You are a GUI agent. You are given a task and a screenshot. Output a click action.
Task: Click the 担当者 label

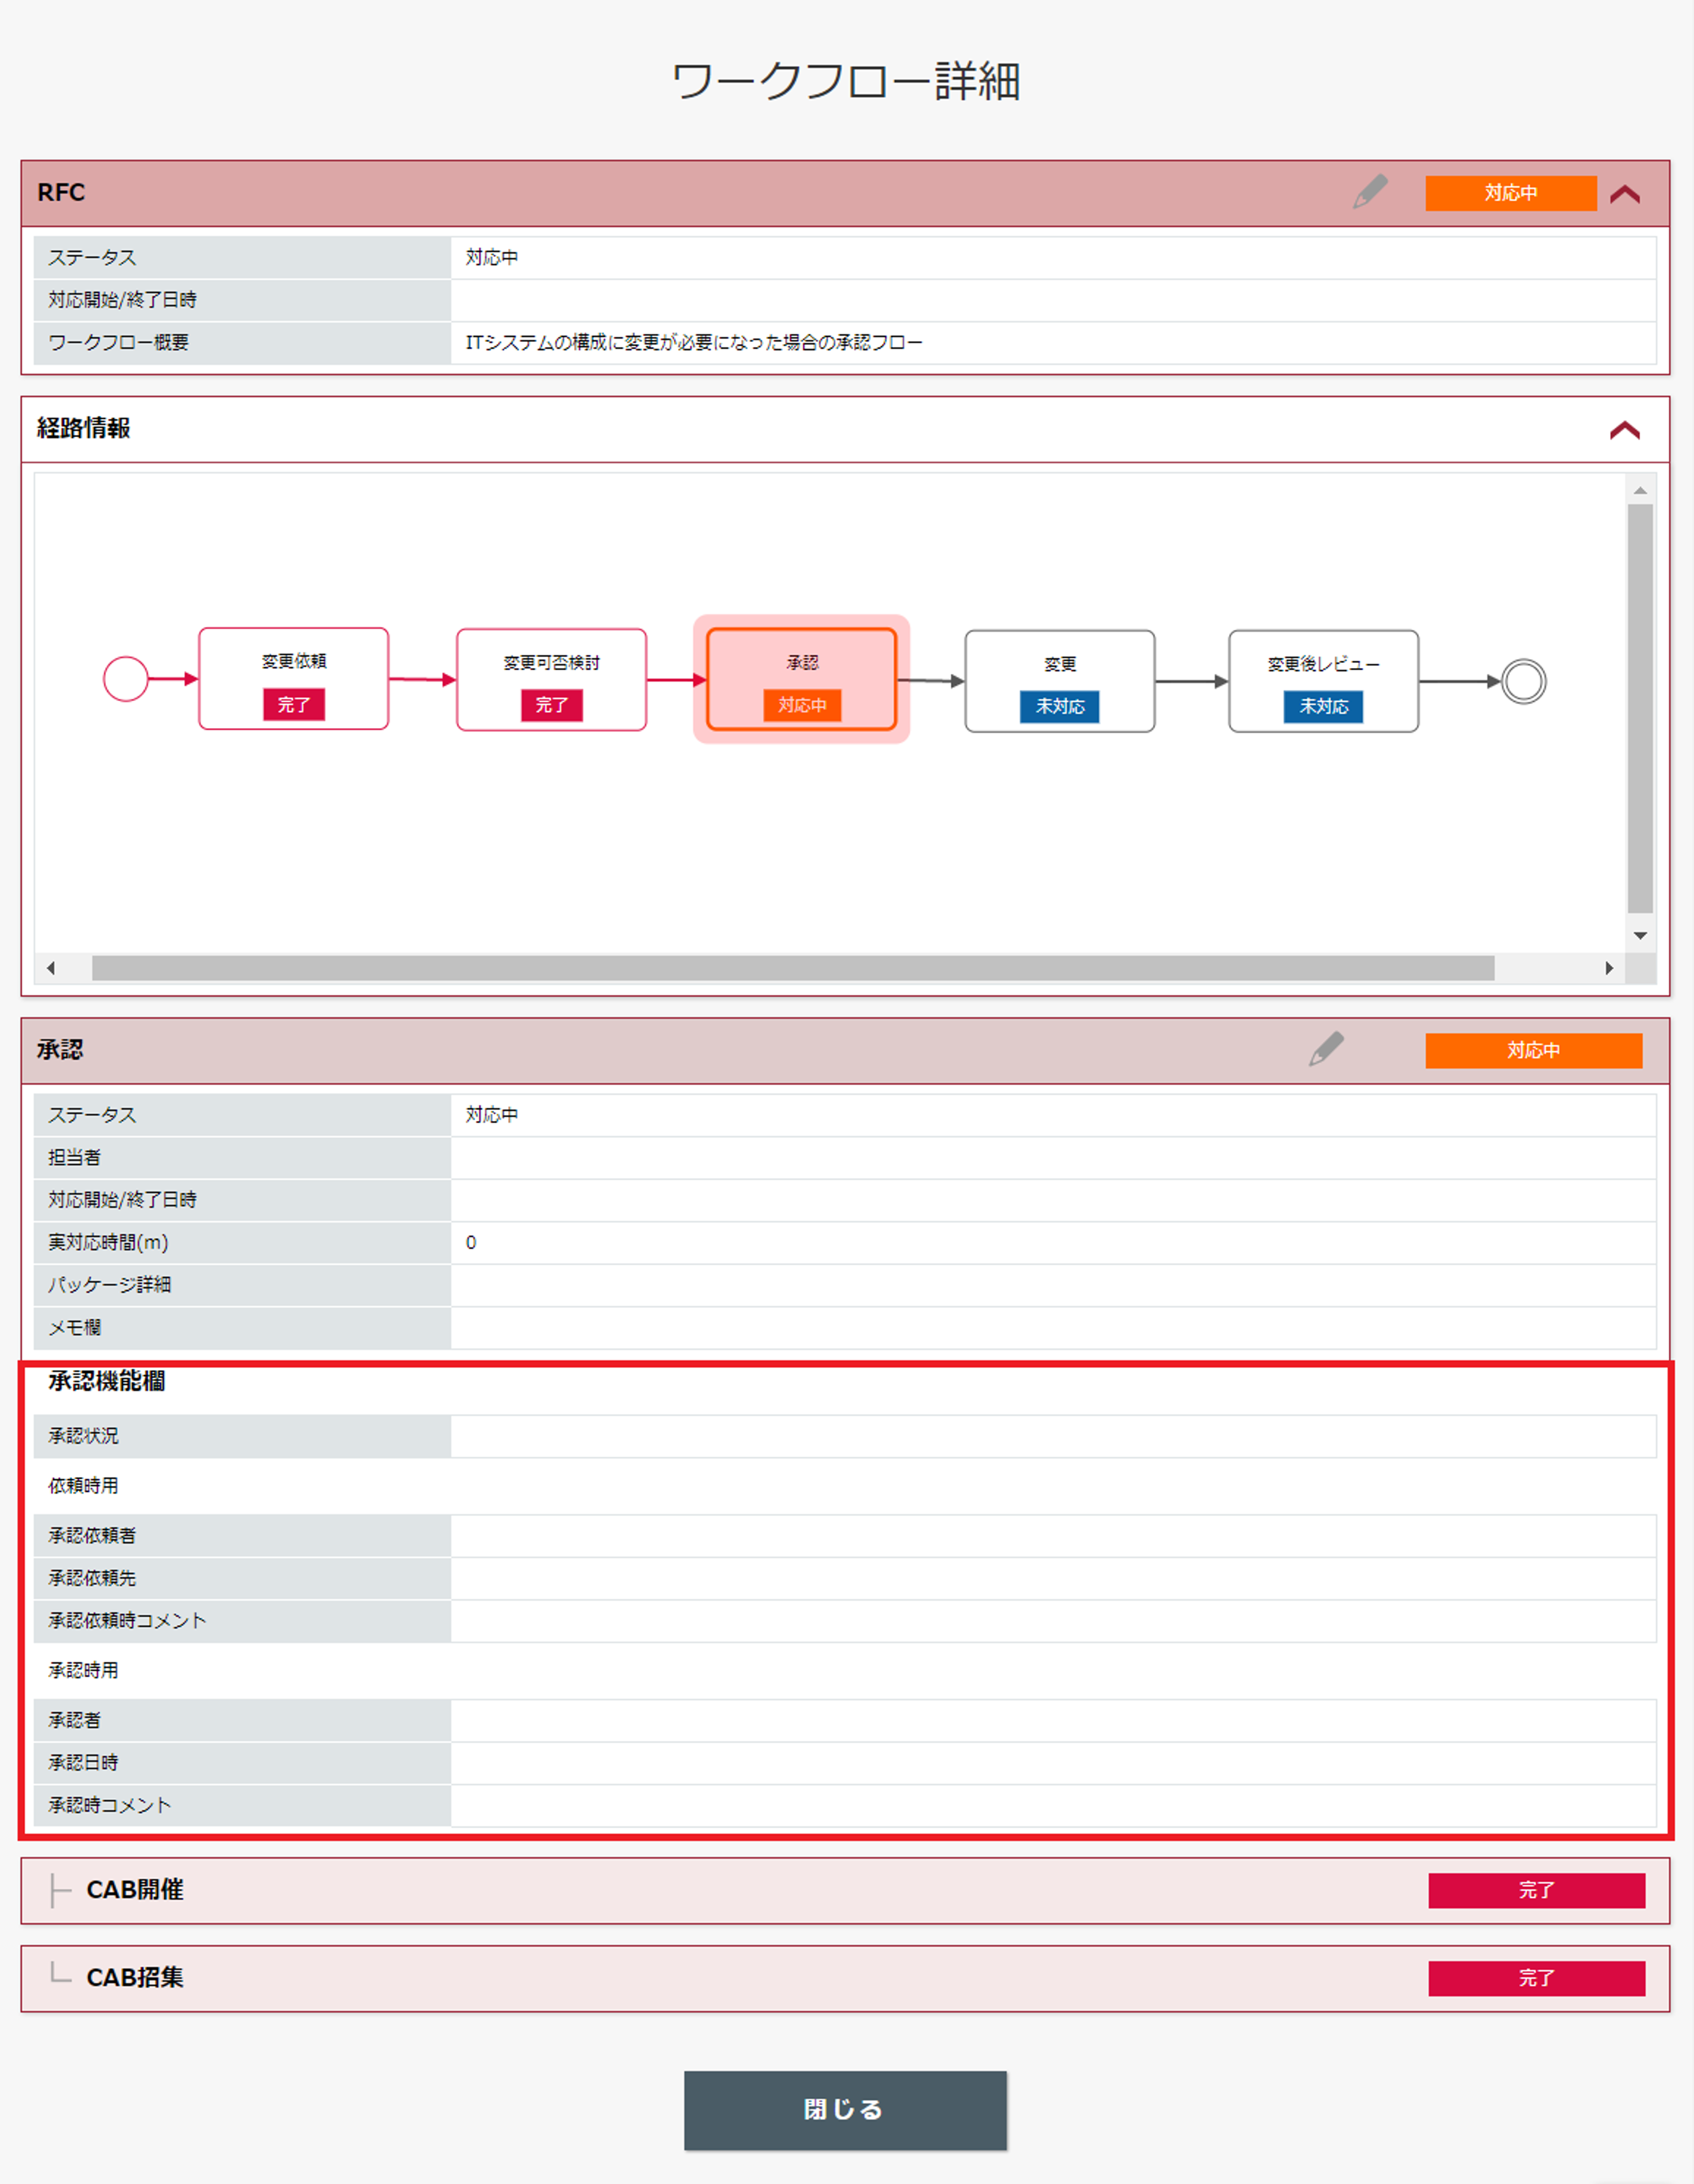pyautogui.click(x=75, y=1157)
